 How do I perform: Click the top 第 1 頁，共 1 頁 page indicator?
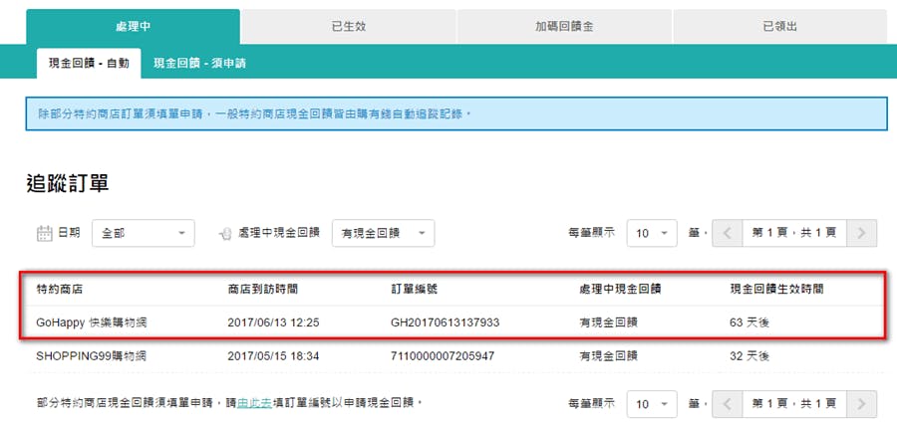[794, 233]
